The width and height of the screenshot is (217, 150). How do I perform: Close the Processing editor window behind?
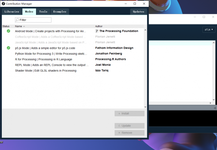coord(213,17)
